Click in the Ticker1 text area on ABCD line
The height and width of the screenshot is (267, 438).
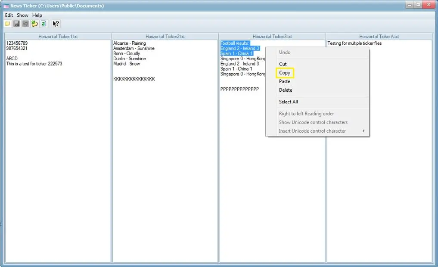[12, 59]
